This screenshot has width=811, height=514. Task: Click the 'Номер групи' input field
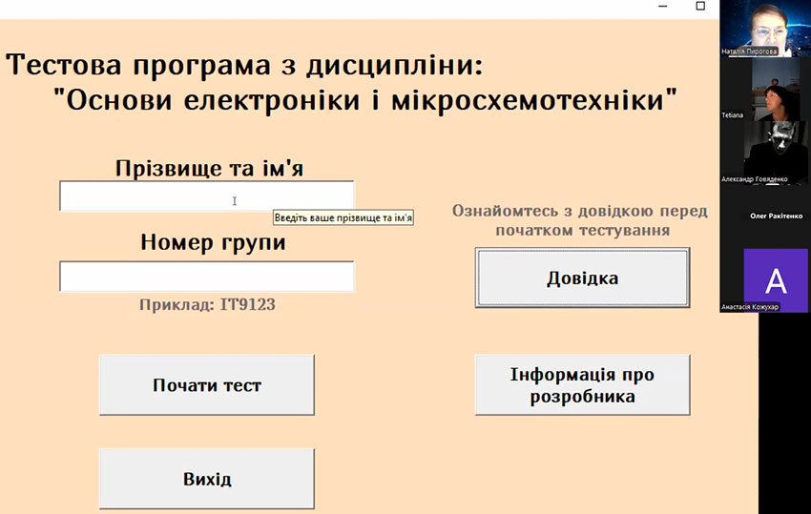click(206, 277)
